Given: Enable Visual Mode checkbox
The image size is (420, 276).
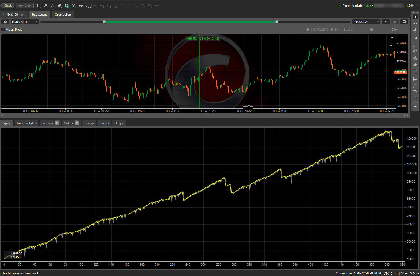Looking at the screenshot, I should 3,30.
